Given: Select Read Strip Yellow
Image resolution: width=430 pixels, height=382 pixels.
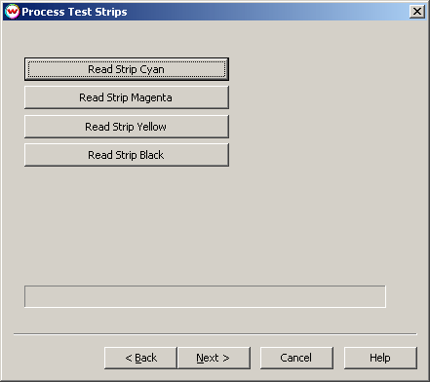Looking at the screenshot, I should click(127, 127).
